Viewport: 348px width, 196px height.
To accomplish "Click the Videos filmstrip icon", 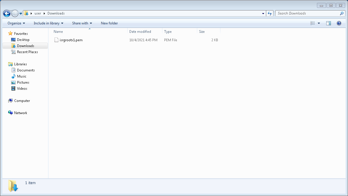I will click(13, 89).
